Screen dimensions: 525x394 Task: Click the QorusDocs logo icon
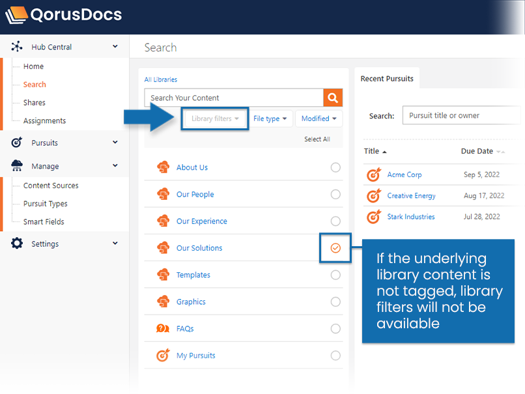point(16,15)
